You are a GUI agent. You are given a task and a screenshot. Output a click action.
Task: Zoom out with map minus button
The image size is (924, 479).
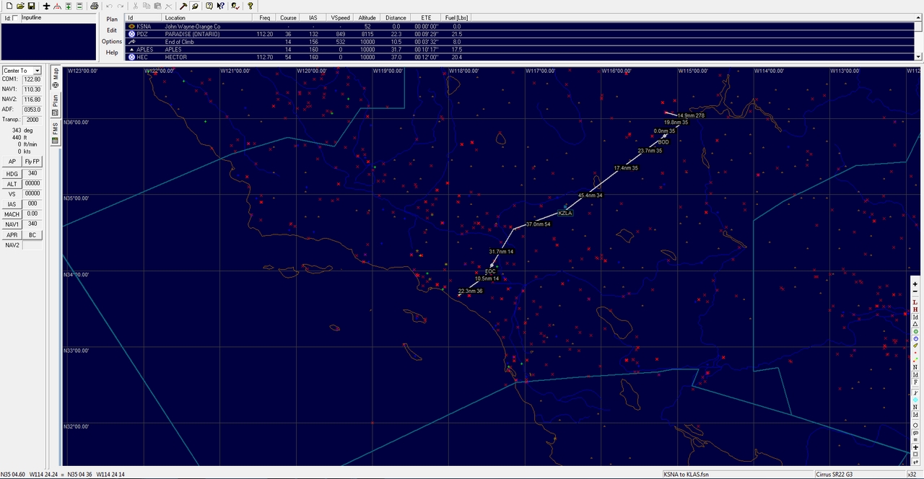915,291
